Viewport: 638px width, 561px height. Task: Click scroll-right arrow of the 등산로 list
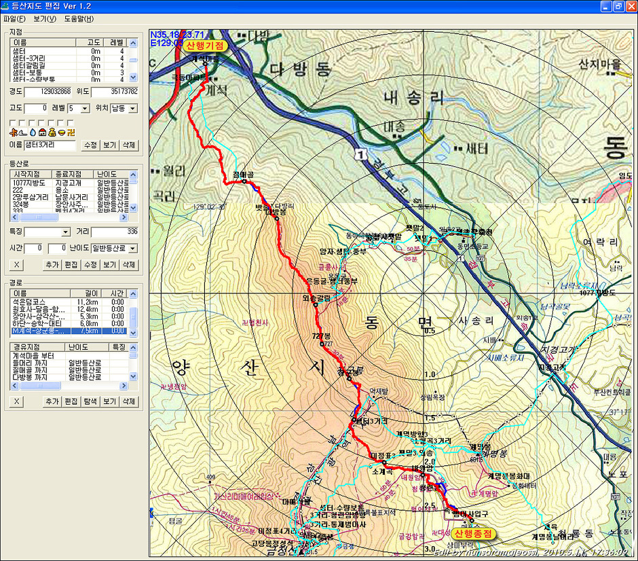124,217
